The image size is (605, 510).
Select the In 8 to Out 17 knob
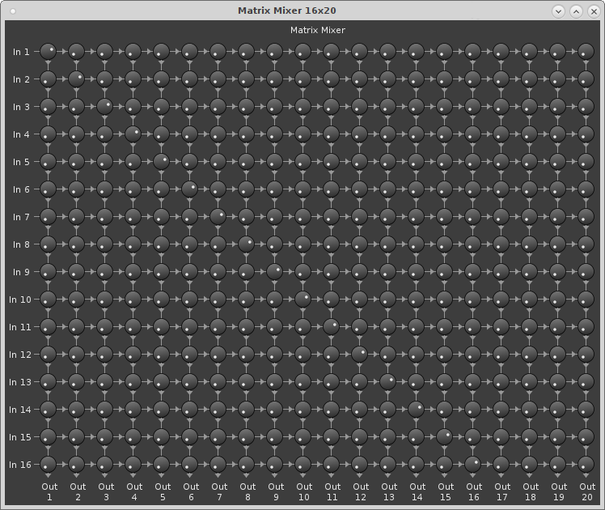point(501,244)
